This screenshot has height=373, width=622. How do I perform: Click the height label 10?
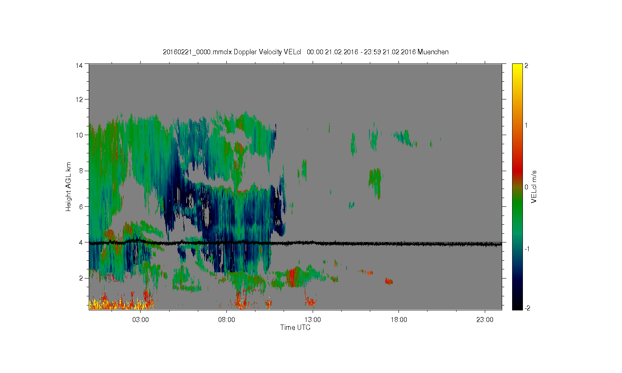coord(79,135)
